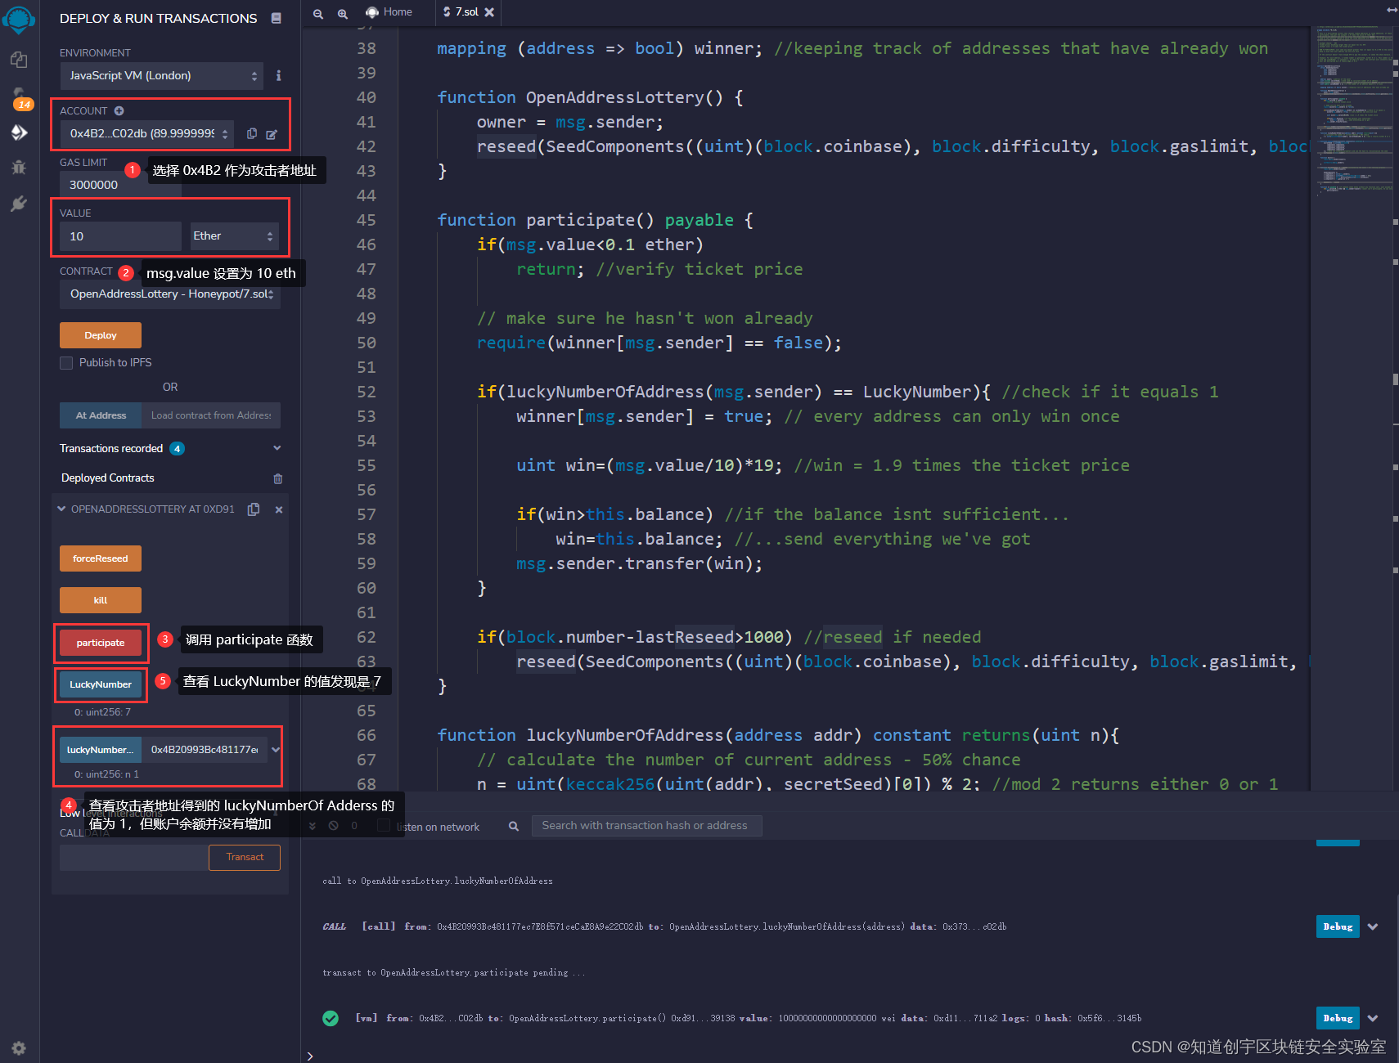Debug the luckyNumberOfAddress call
1399x1063 pixels.
coord(1338,926)
